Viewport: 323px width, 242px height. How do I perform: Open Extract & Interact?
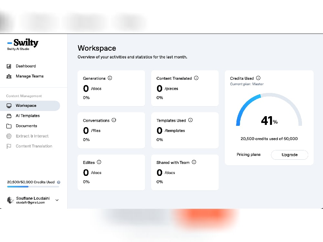point(32,136)
